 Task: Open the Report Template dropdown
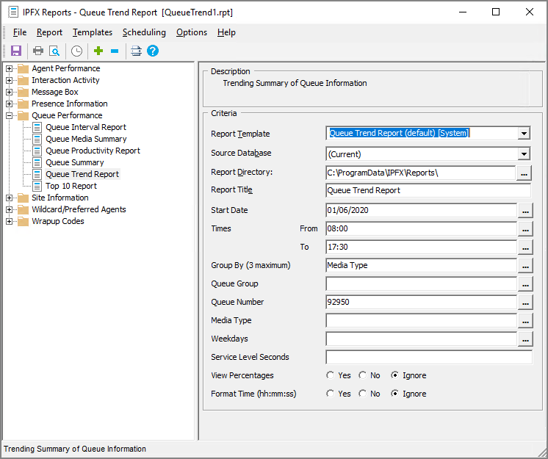click(524, 133)
